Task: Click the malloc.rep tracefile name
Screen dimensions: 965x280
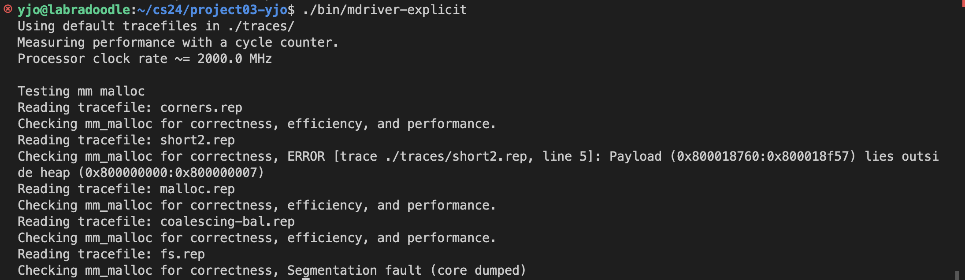Action: click(197, 189)
